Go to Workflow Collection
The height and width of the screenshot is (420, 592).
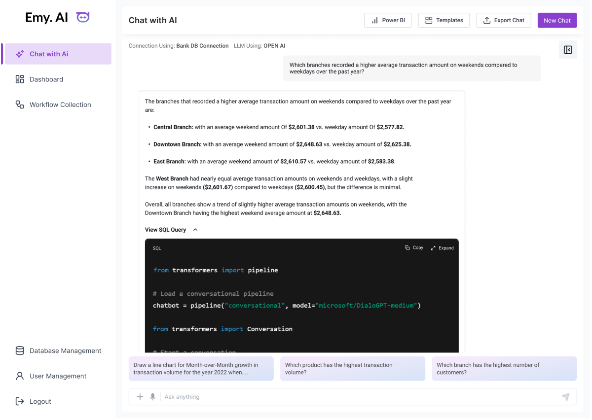pyautogui.click(x=60, y=105)
